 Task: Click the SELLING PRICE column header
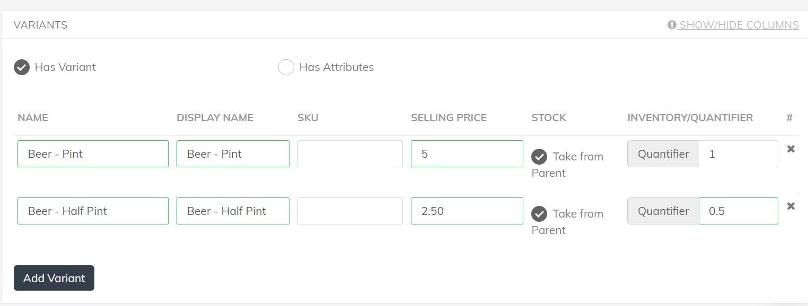coord(449,118)
